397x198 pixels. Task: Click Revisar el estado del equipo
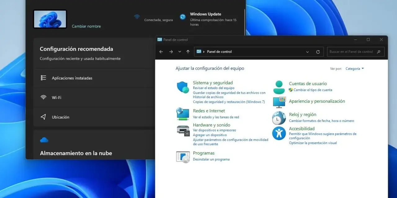pos(214,88)
